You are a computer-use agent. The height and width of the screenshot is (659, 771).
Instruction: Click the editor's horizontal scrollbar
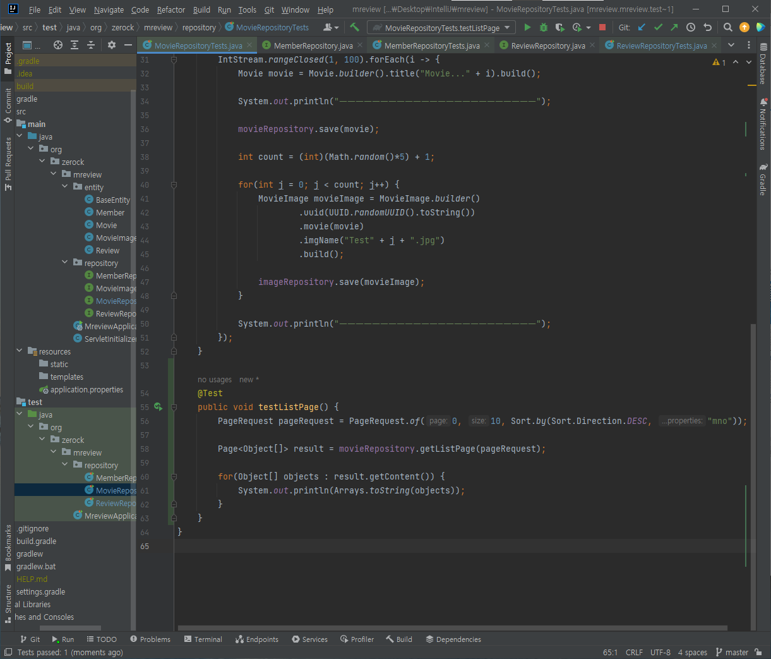point(452,628)
